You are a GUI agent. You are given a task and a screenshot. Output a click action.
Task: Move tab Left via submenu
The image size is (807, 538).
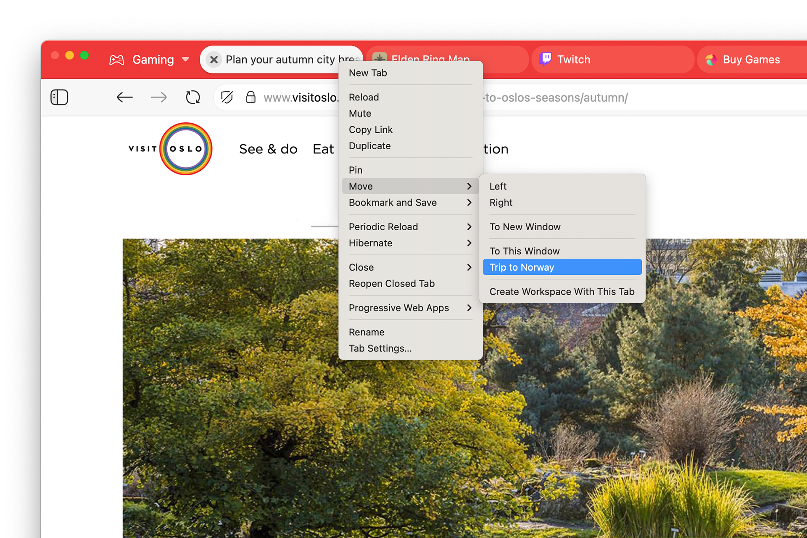pos(562,186)
